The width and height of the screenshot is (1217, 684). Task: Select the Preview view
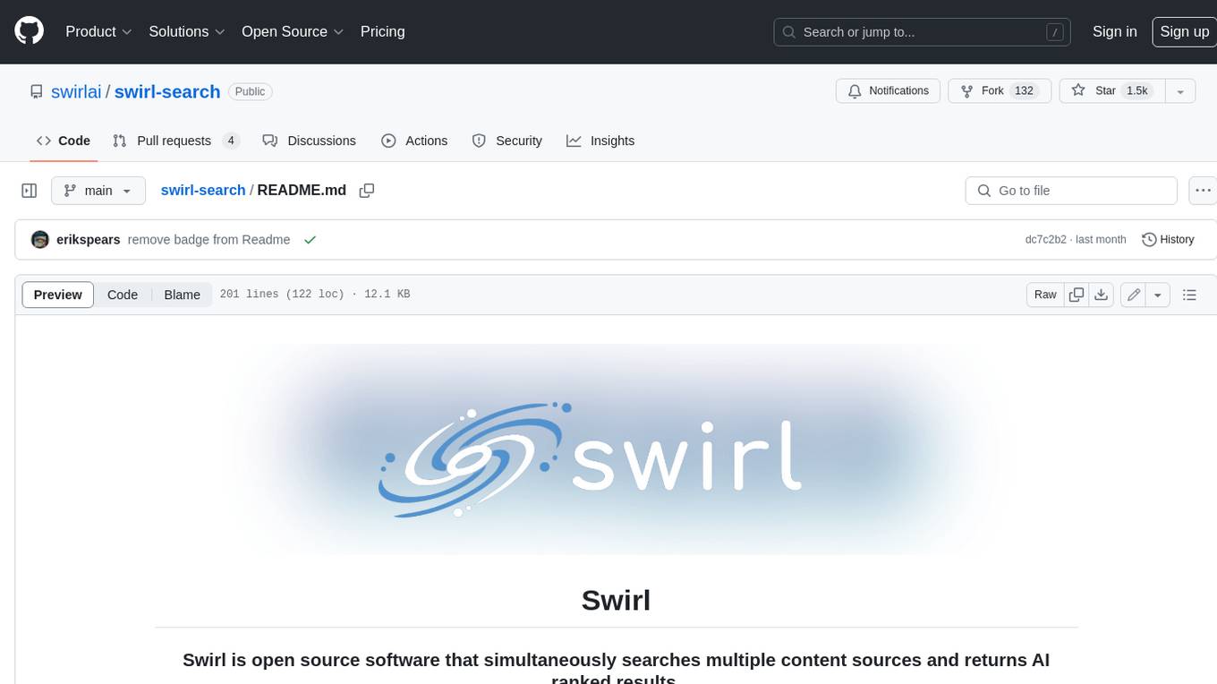click(x=57, y=295)
